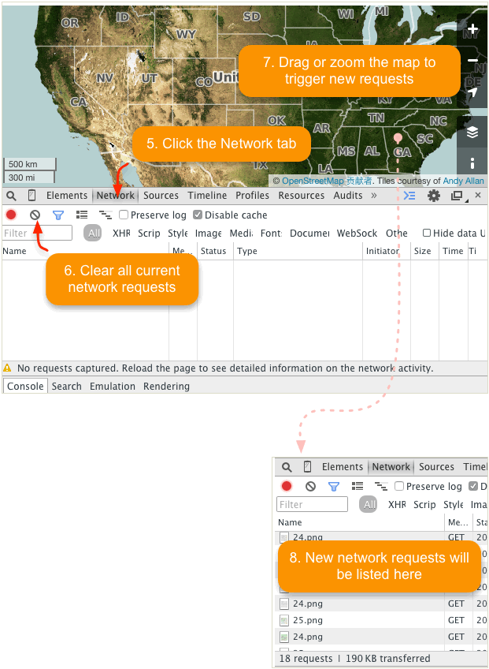
Task: Expand hidden DevTools tabs with chevron
Action: [x=374, y=196]
